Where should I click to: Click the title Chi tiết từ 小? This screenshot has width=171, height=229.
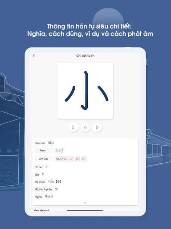pyautogui.click(x=85, y=56)
